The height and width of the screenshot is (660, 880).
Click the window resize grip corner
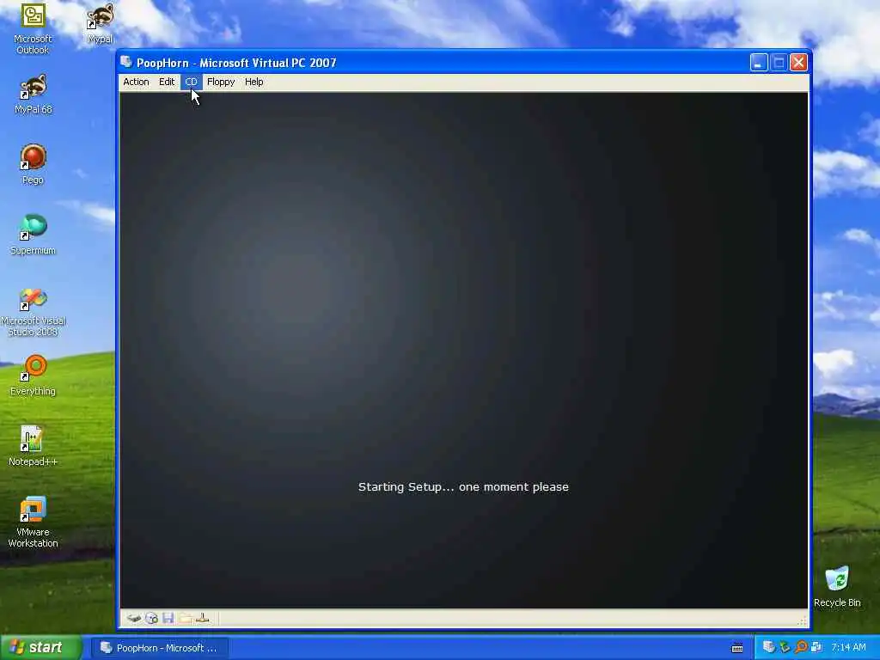tap(802, 620)
